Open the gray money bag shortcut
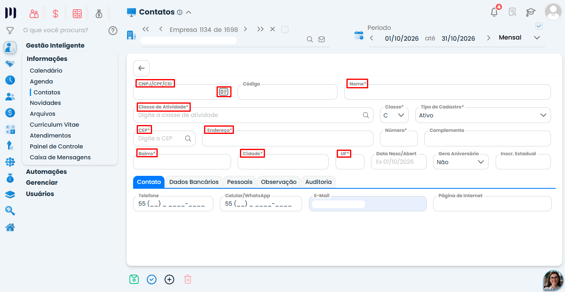565x292 pixels. 99,14
